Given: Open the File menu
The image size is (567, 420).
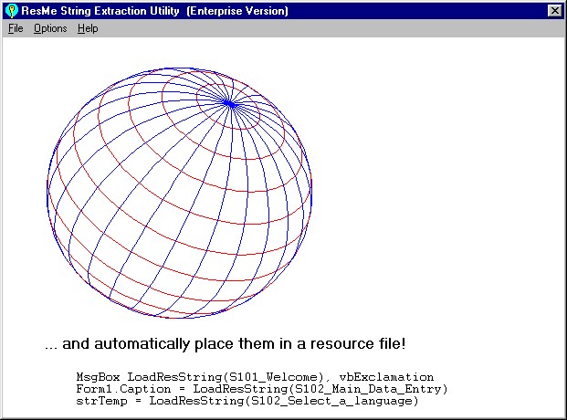Looking at the screenshot, I should point(16,28).
